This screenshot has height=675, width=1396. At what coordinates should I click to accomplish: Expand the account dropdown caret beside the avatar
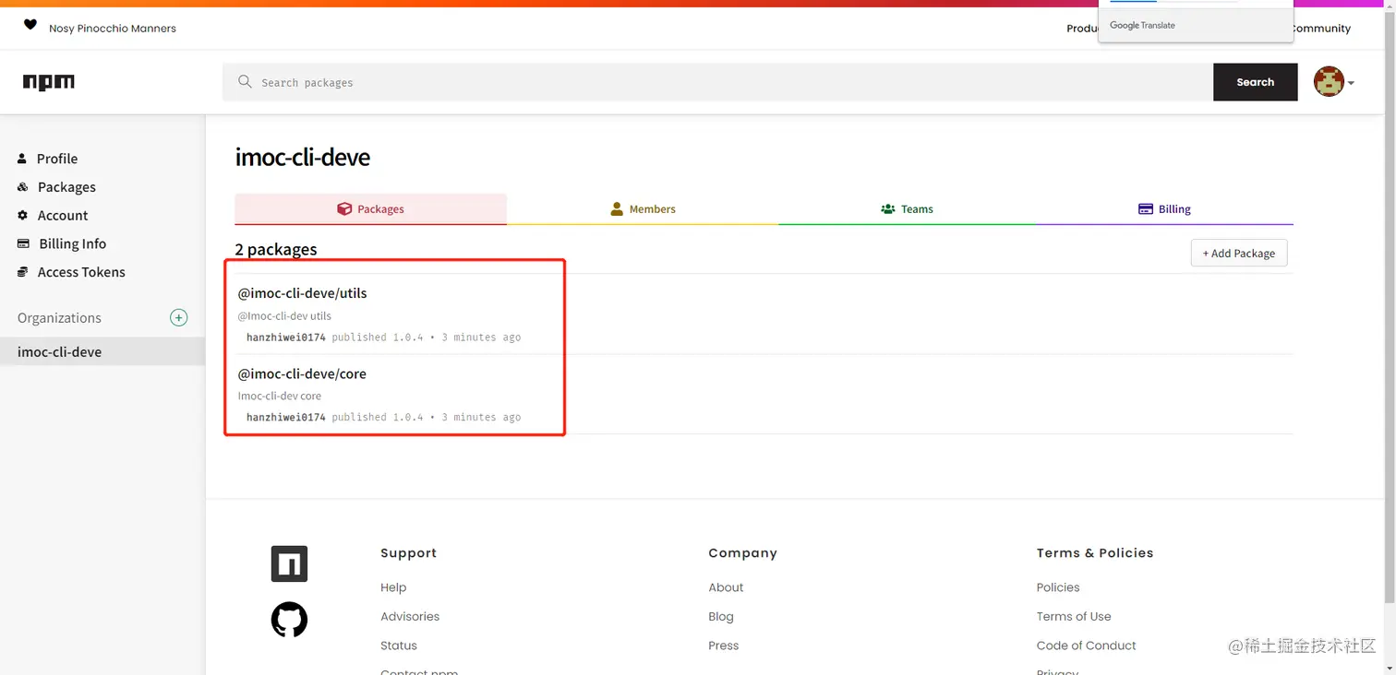click(1351, 83)
